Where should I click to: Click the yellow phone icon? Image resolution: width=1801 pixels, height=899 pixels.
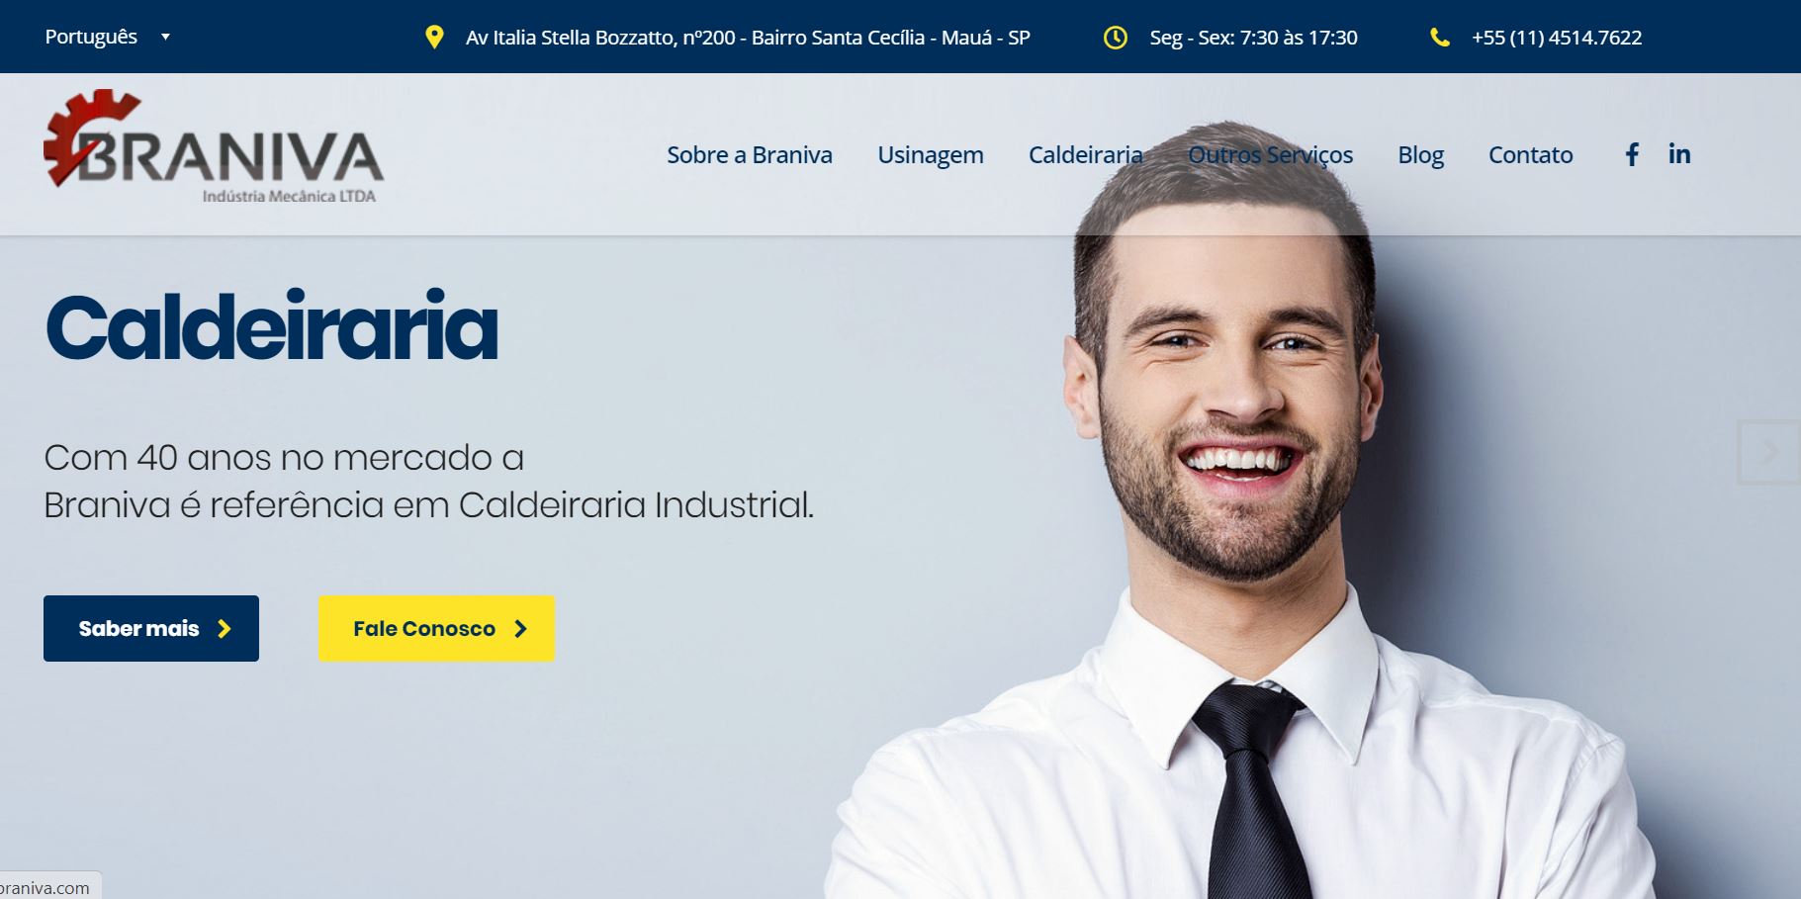(x=1440, y=38)
